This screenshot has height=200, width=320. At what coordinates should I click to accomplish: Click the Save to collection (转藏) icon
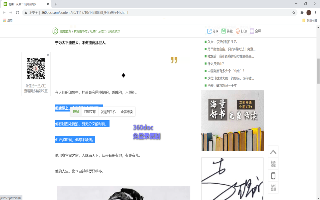(x=223, y=31)
